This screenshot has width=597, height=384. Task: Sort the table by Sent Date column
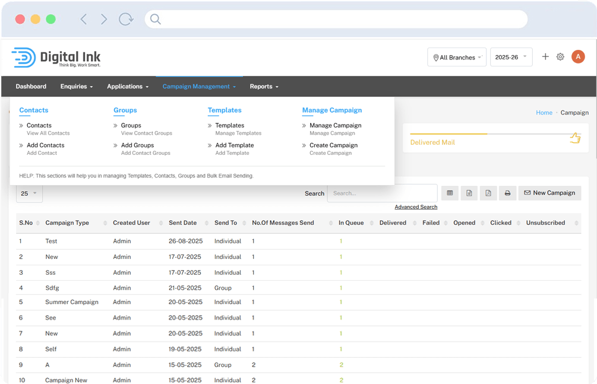(x=182, y=223)
